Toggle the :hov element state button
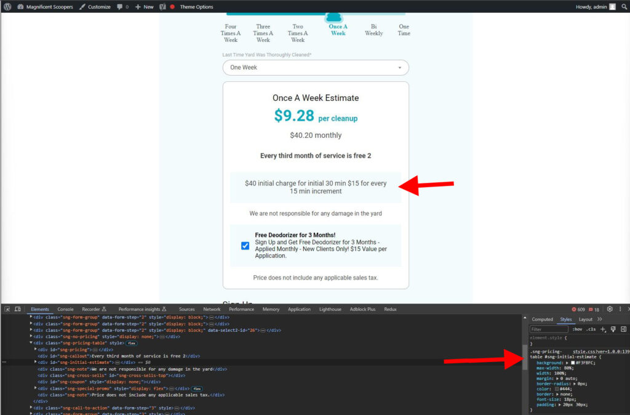Viewport: 630px width, 415px height. (577, 329)
